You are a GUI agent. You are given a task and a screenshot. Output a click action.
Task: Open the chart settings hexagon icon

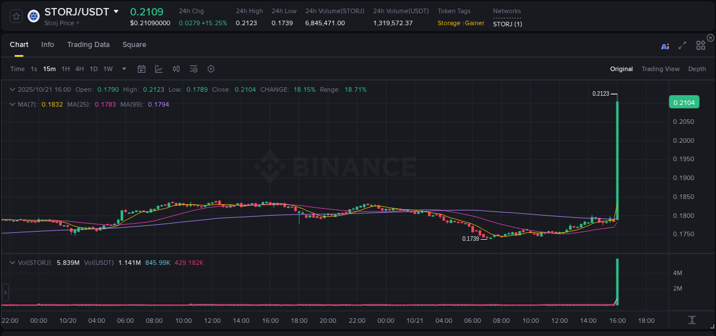(211, 68)
